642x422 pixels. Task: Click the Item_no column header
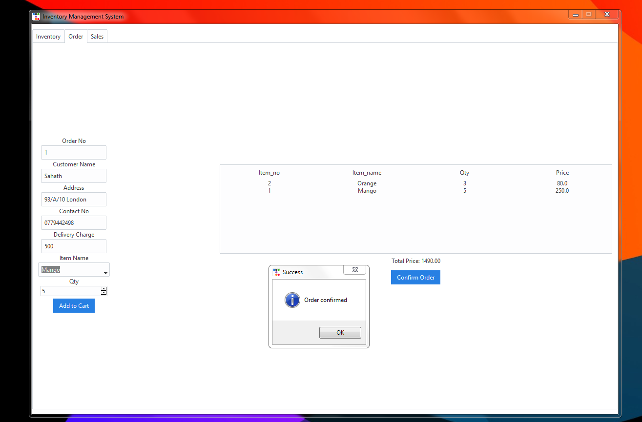point(269,173)
